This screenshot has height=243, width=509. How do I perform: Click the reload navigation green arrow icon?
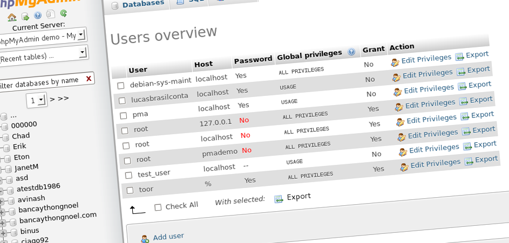(63, 13)
